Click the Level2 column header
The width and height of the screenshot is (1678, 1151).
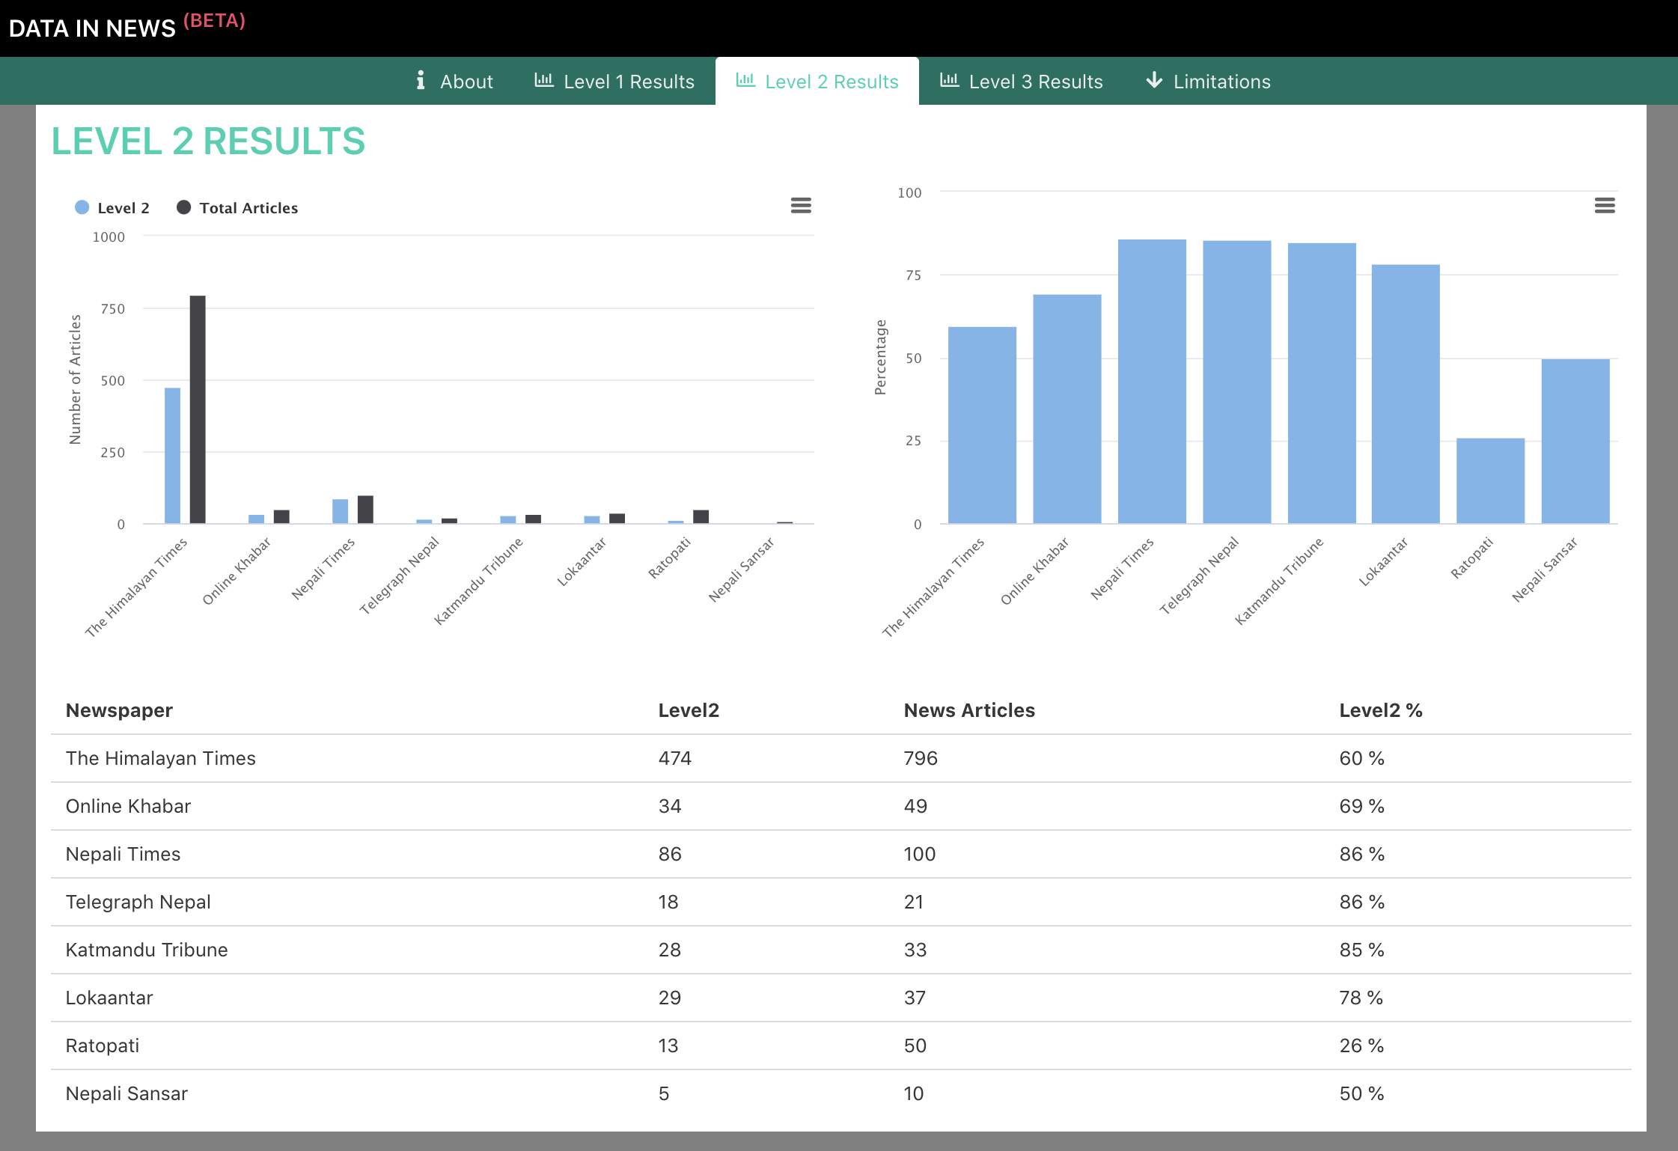pos(689,710)
